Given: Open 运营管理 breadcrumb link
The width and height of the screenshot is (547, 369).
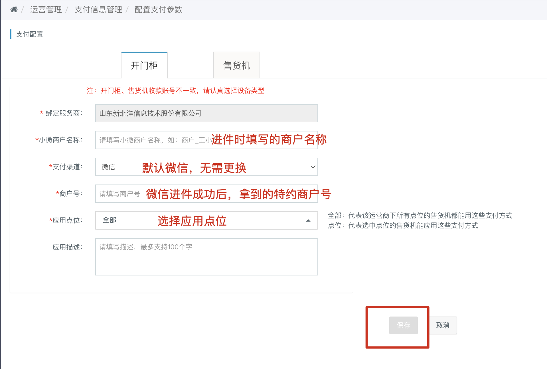Looking at the screenshot, I should click(x=46, y=10).
